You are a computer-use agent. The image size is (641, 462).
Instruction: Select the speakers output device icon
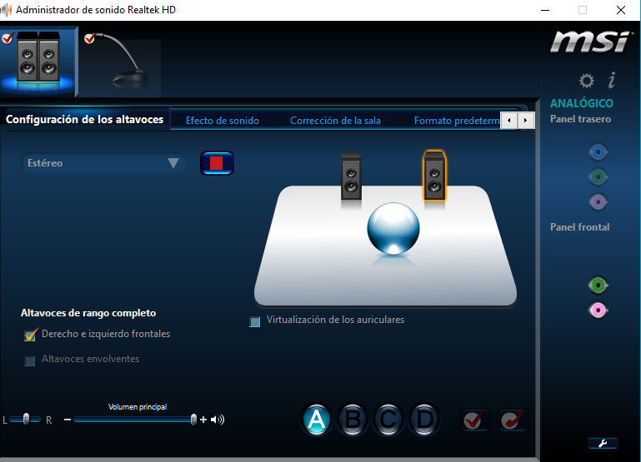click(38, 62)
